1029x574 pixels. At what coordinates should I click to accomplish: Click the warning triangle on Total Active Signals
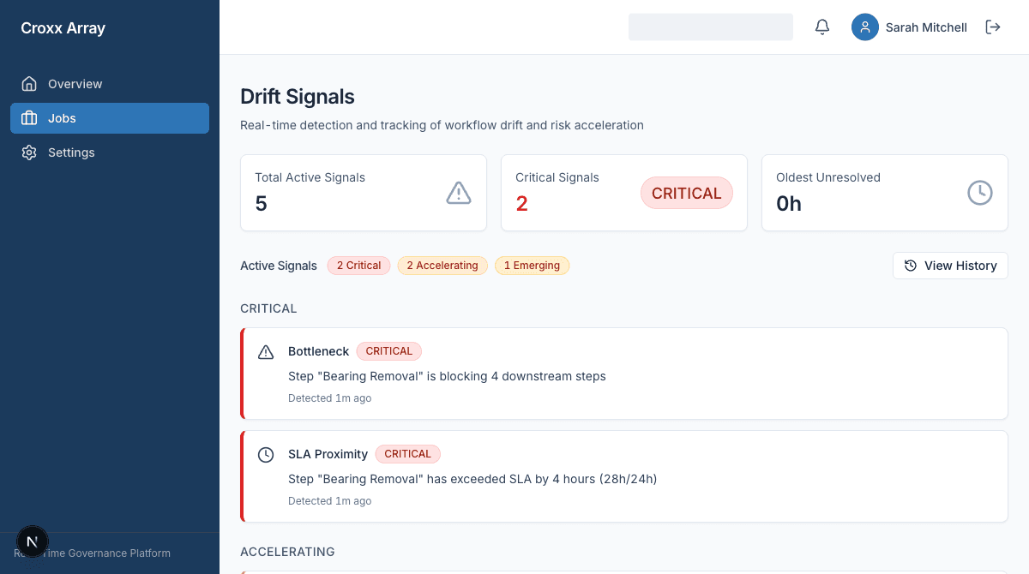pos(459,193)
